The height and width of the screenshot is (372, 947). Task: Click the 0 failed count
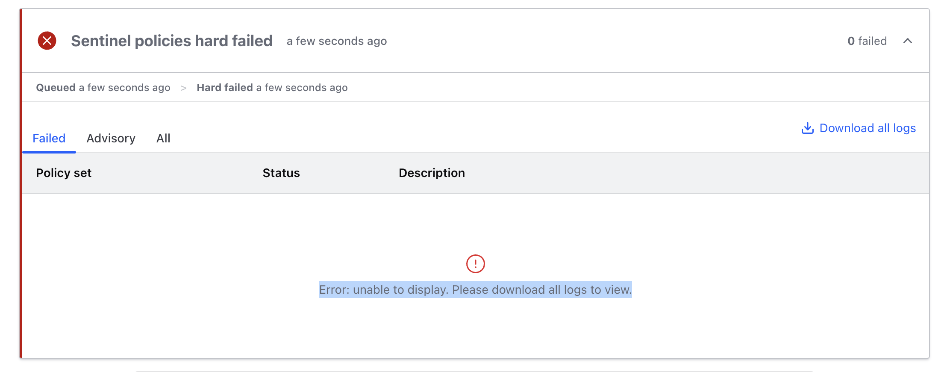867,41
